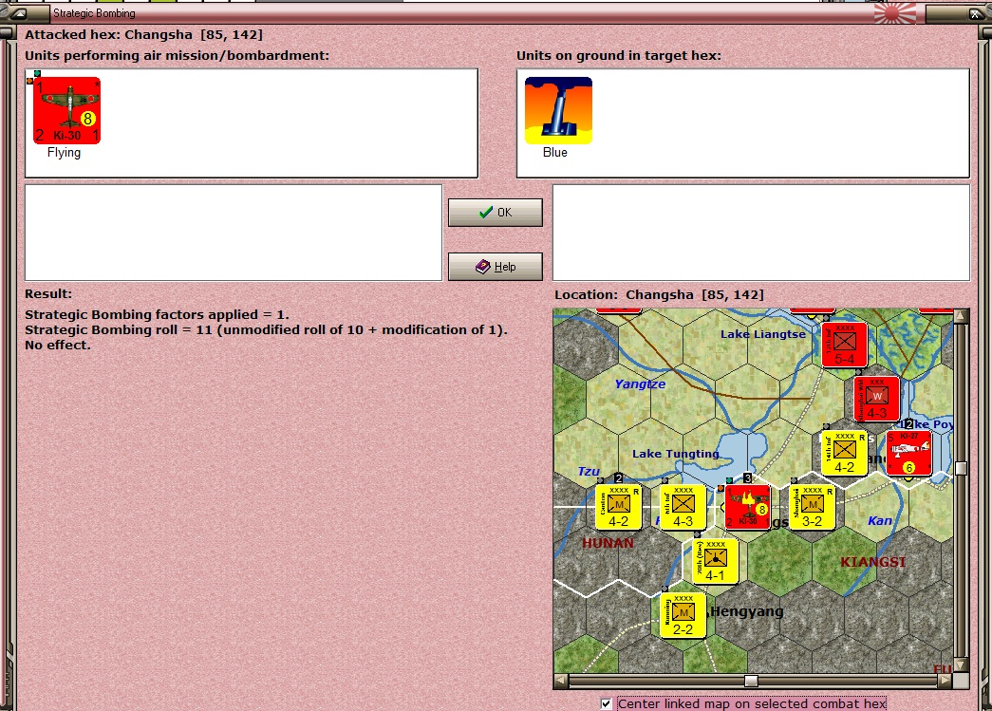Click the yellow Canton 4-2 unit

pos(618,507)
